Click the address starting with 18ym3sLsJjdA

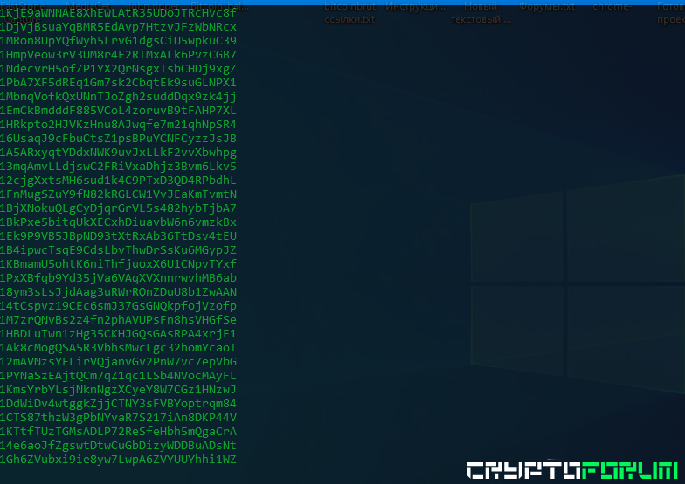pyautogui.click(x=118, y=291)
